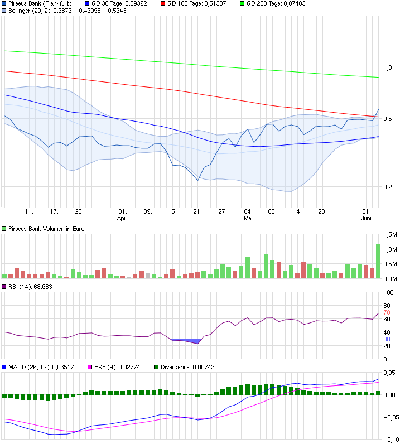Click the red '70' RSI threshold label
The width and height of the screenshot is (405, 444).
pos(387,312)
